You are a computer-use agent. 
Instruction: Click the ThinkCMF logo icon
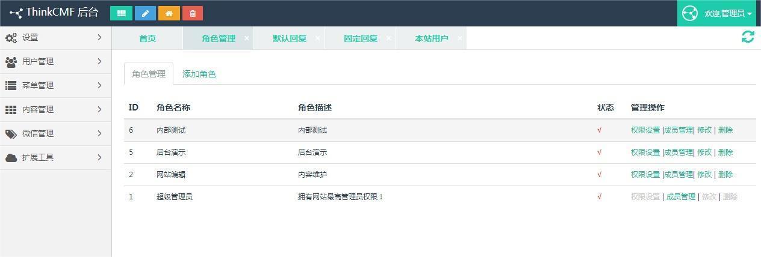[x=16, y=13]
